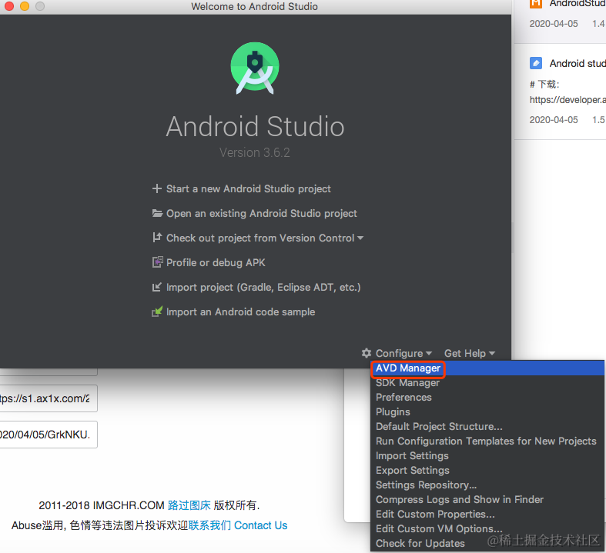Click the Version 3.6.2 label

click(x=255, y=153)
